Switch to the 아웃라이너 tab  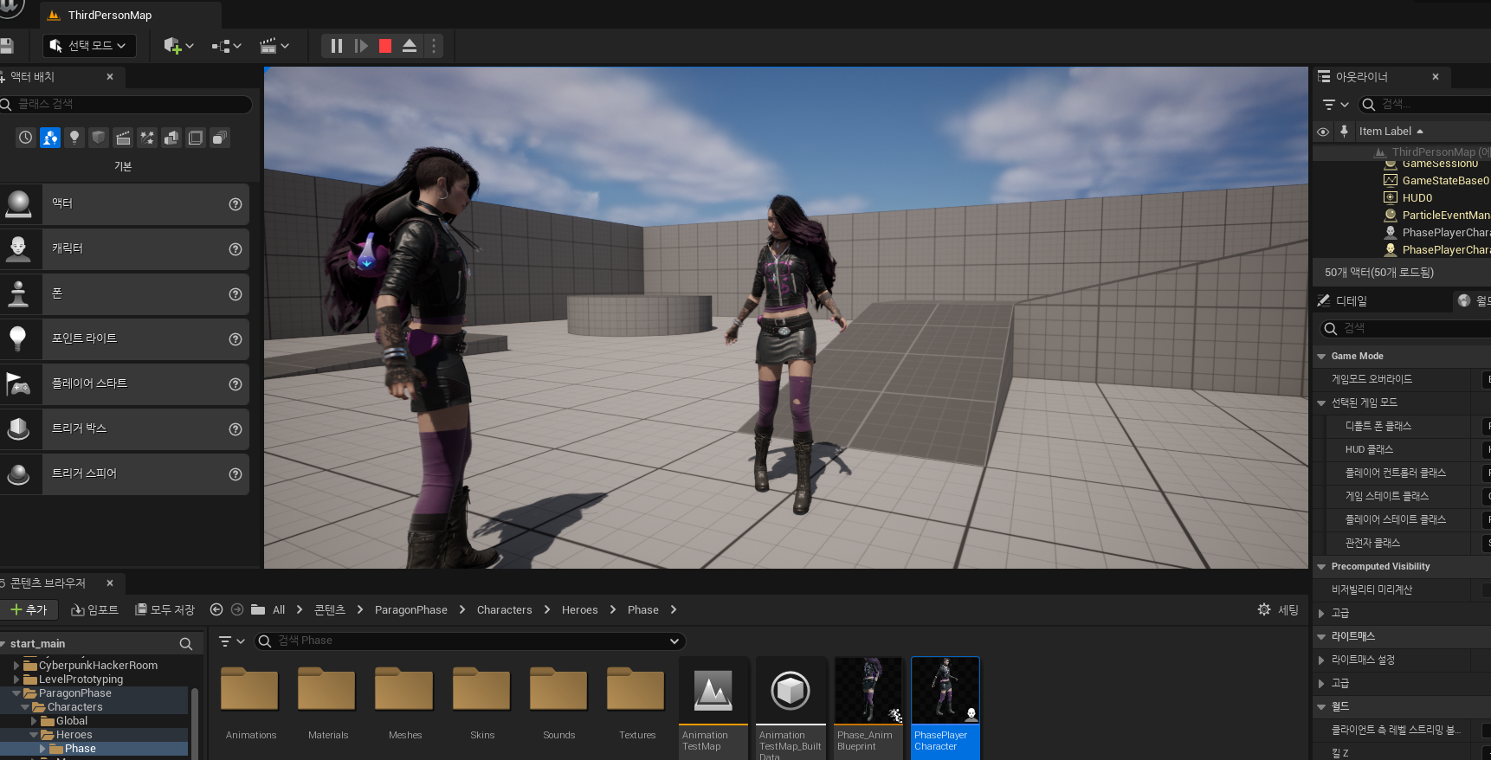point(1381,77)
